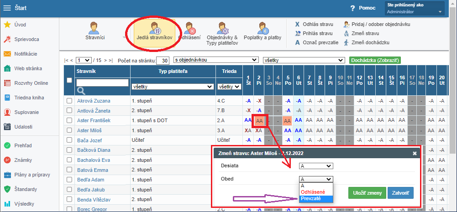
Task: Click the Notifikácie envelope in sidebar
Action: pyautogui.click(x=7, y=54)
